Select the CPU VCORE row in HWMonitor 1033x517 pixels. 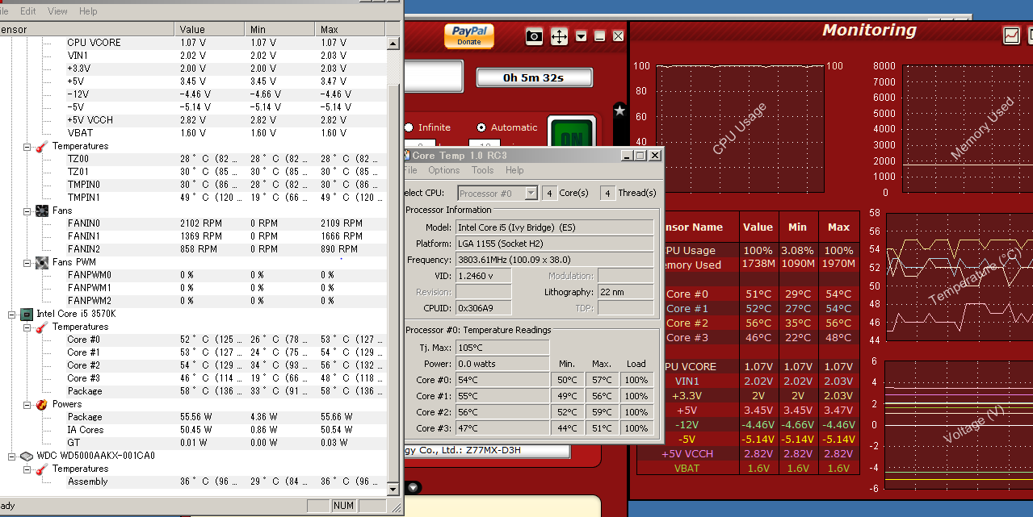tap(194, 43)
